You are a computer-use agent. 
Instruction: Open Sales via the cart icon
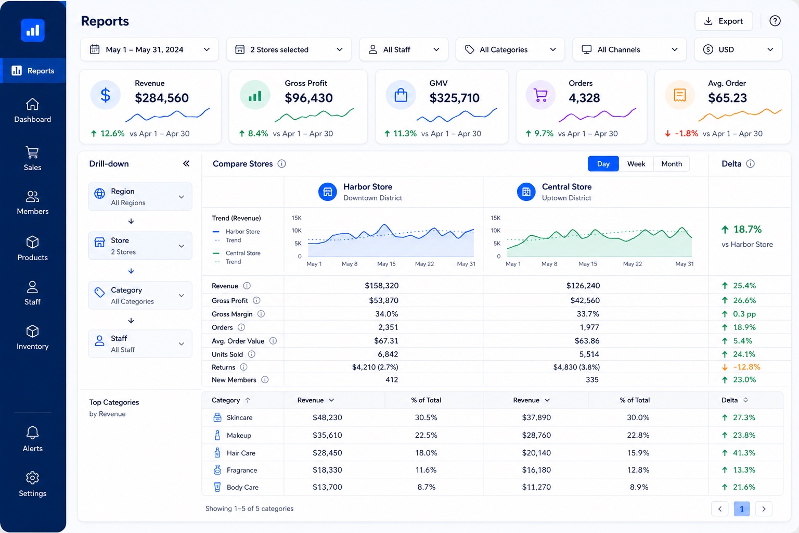pos(32,153)
